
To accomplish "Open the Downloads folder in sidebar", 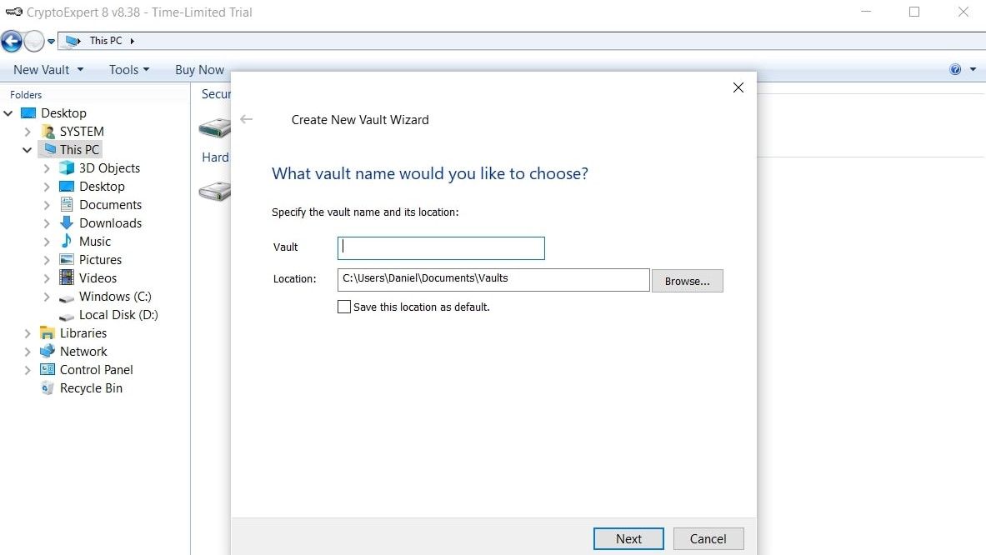I will (109, 222).
